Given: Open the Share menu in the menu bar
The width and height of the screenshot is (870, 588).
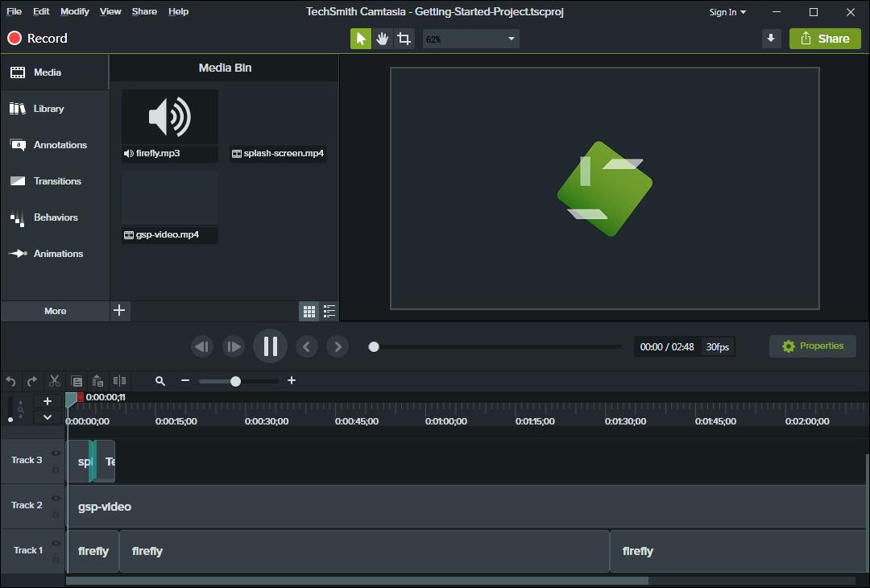Looking at the screenshot, I should [144, 11].
